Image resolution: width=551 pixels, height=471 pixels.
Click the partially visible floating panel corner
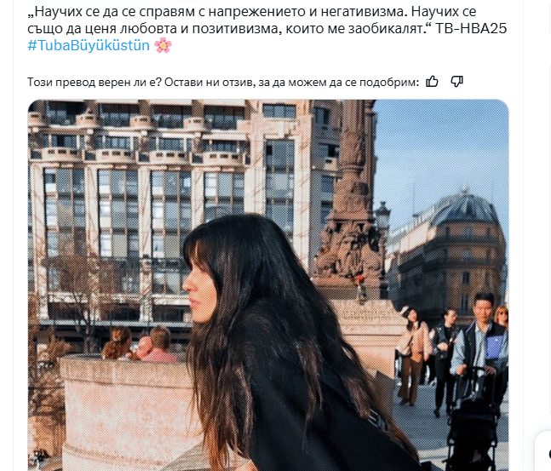click(x=543, y=451)
